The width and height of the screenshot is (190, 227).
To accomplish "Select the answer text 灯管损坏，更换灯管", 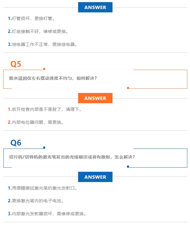I will [x=33, y=18].
